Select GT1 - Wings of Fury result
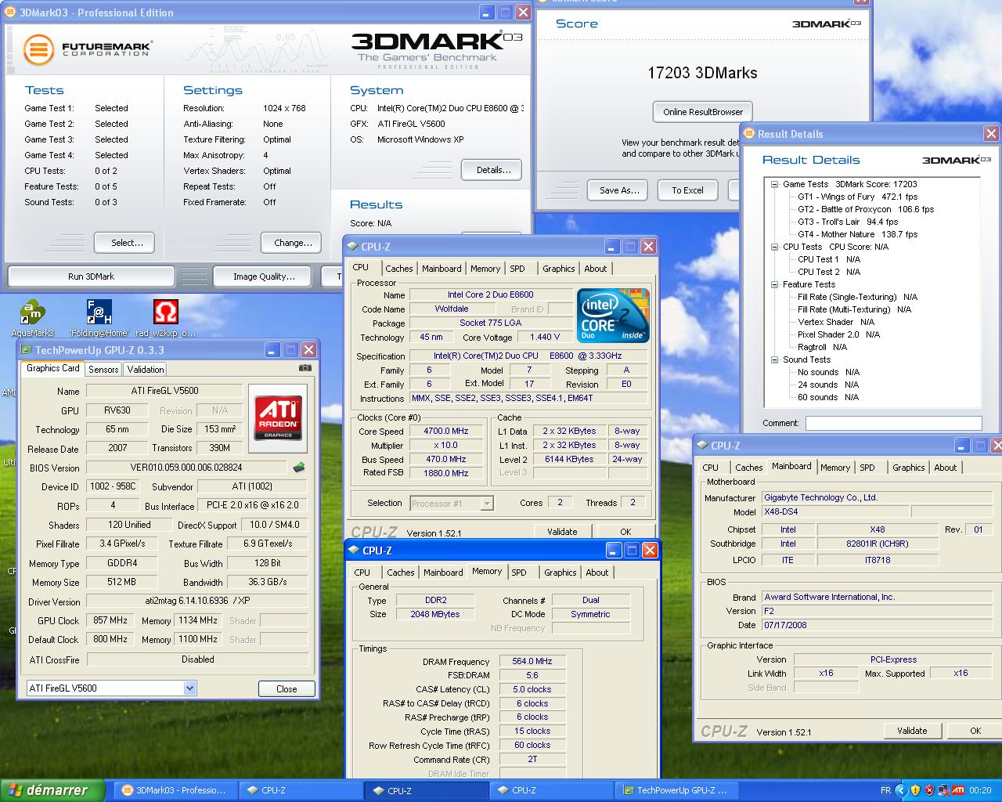Image resolution: width=1002 pixels, height=802 pixels. (x=857, y=197)
